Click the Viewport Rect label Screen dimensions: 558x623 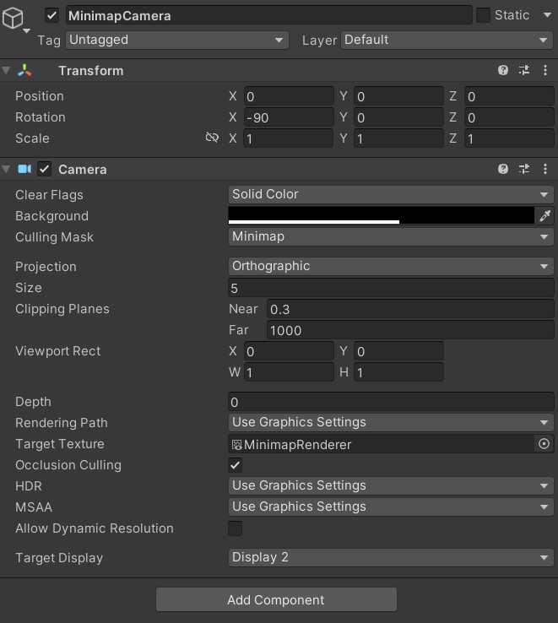(58, 351)
